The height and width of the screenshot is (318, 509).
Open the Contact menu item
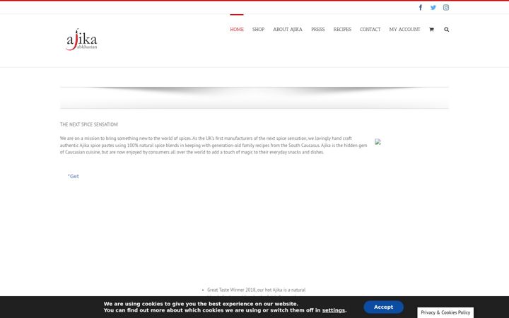370,30
